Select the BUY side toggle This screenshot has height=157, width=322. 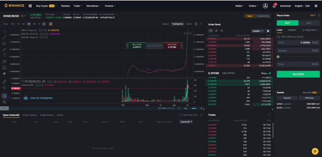click(287, 23)
